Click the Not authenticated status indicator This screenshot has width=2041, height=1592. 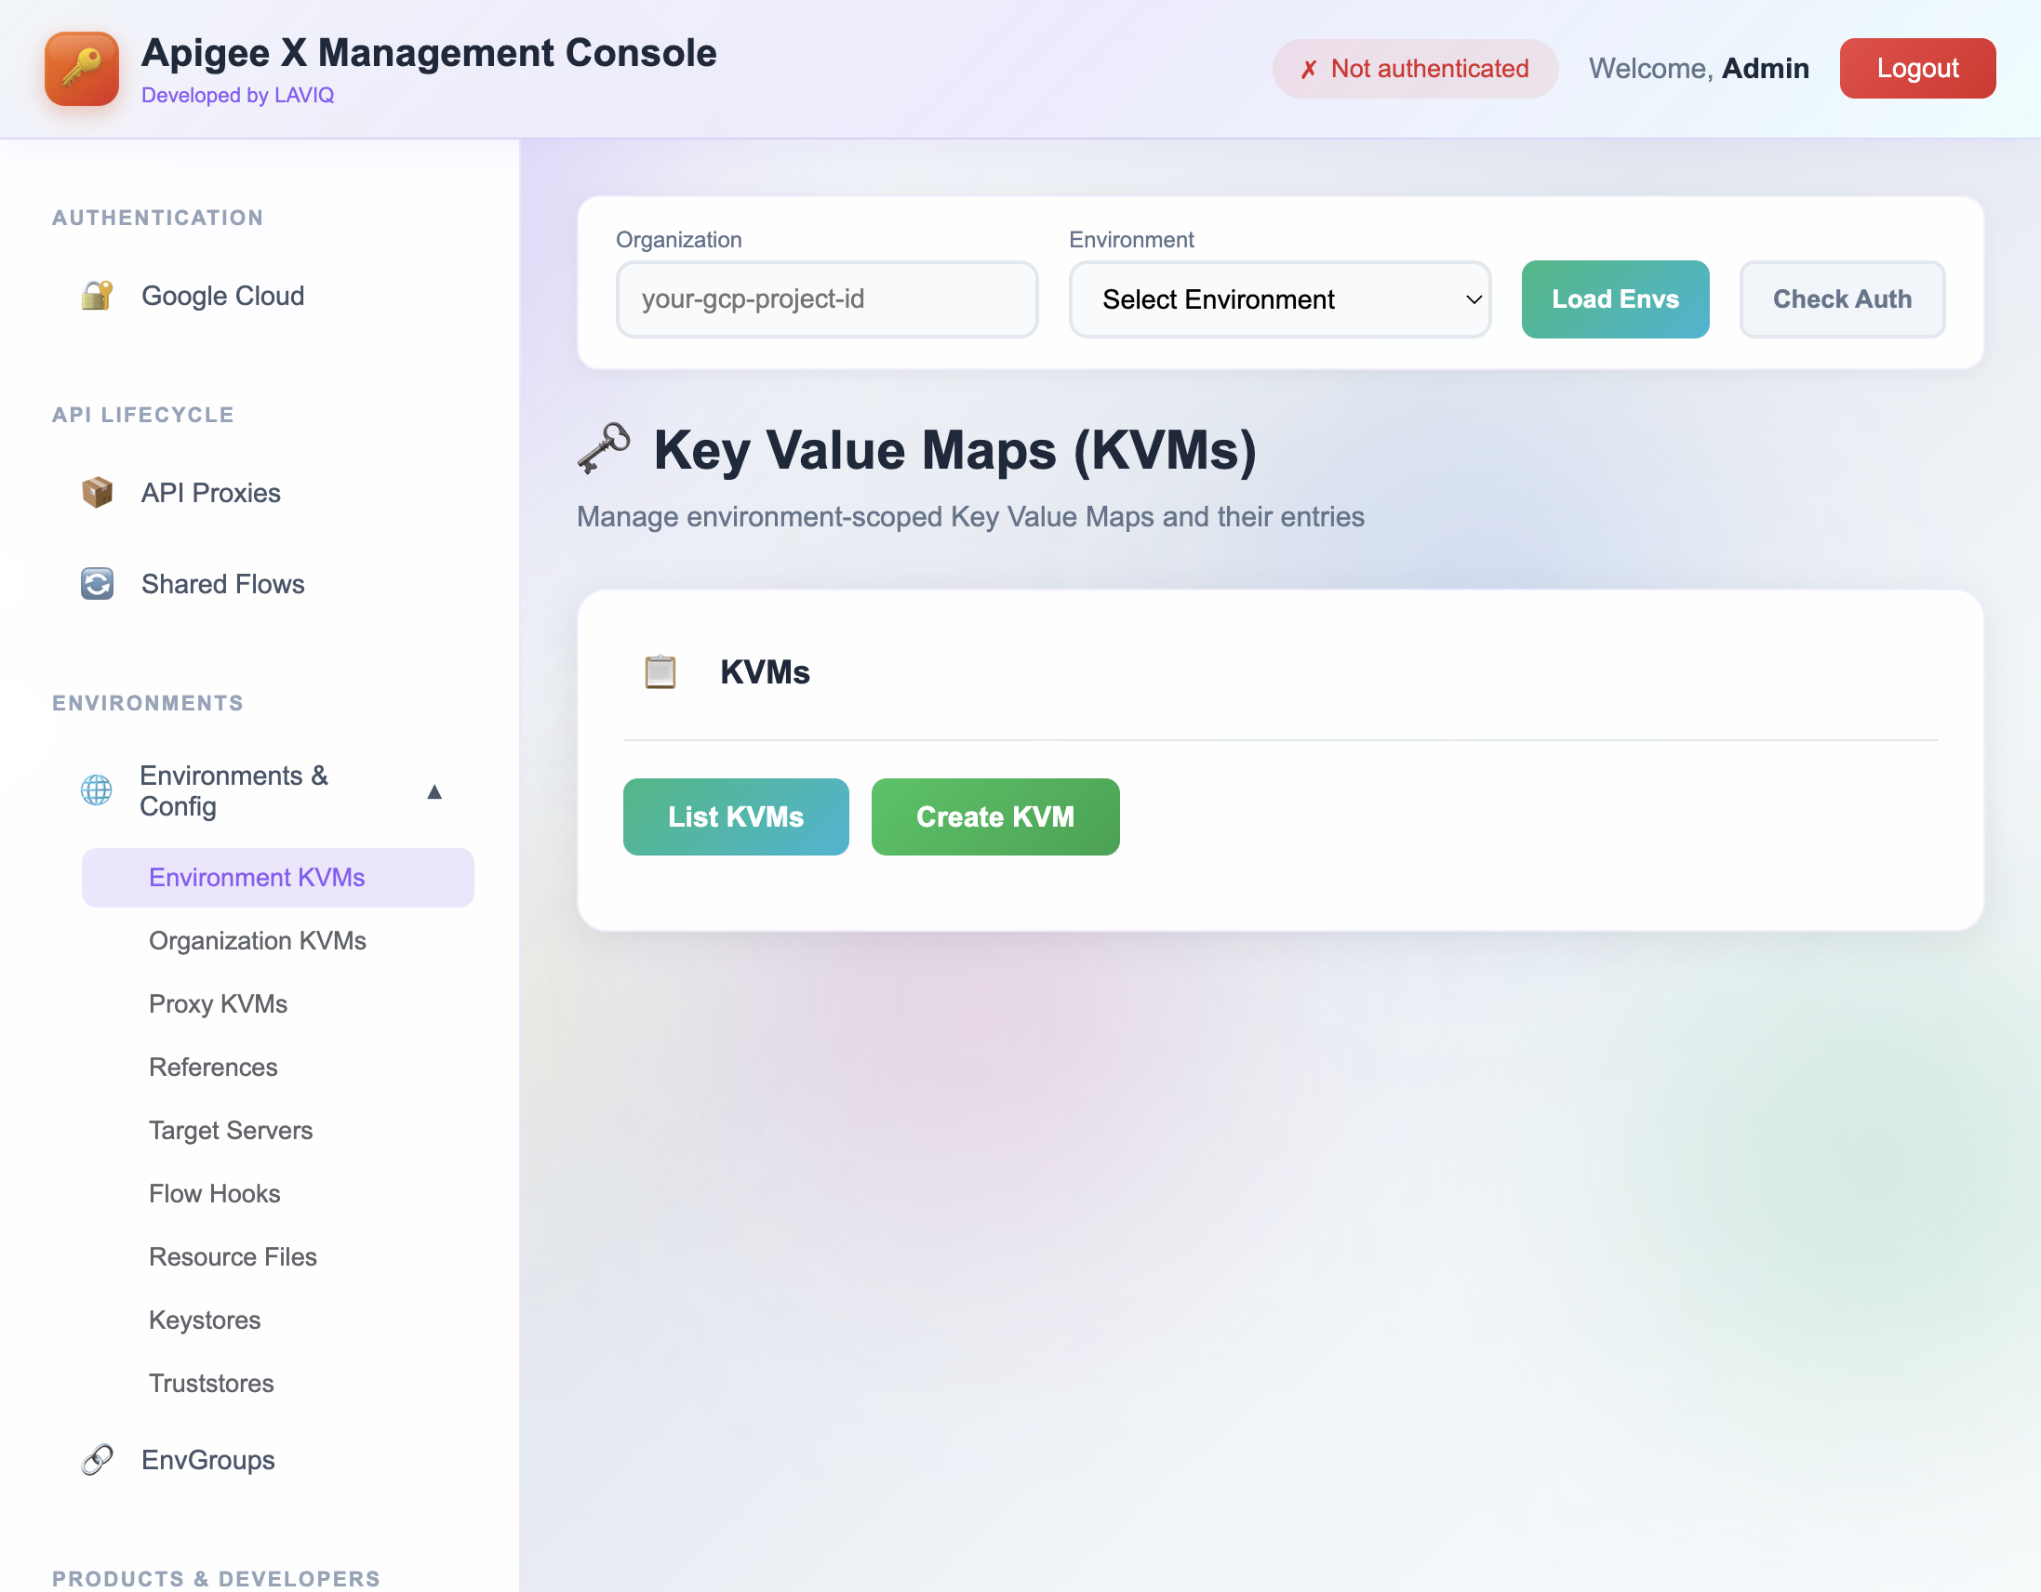pos(1414,68)
